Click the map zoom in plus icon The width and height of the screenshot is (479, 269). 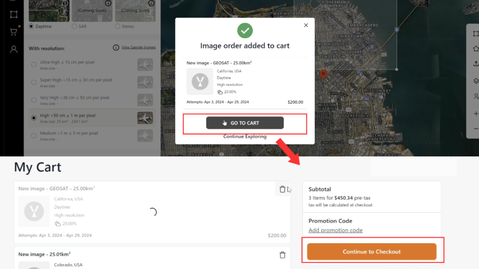point(476,113)
